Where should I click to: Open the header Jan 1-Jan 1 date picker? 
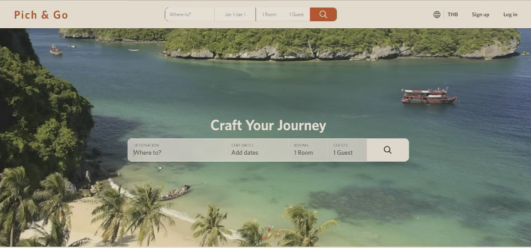pyautogui.click(x=235, y=14)
